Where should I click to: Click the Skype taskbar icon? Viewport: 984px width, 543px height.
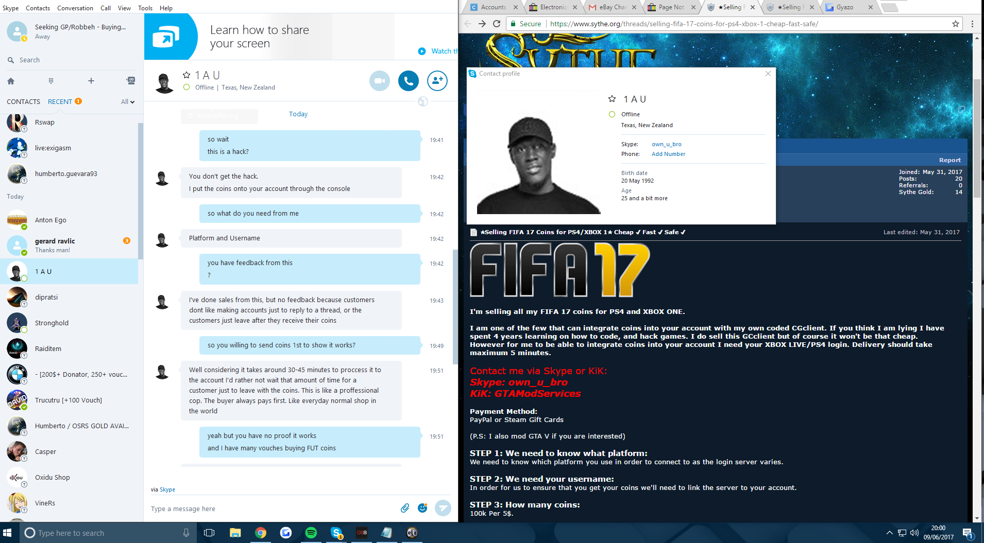click(336, 533)
